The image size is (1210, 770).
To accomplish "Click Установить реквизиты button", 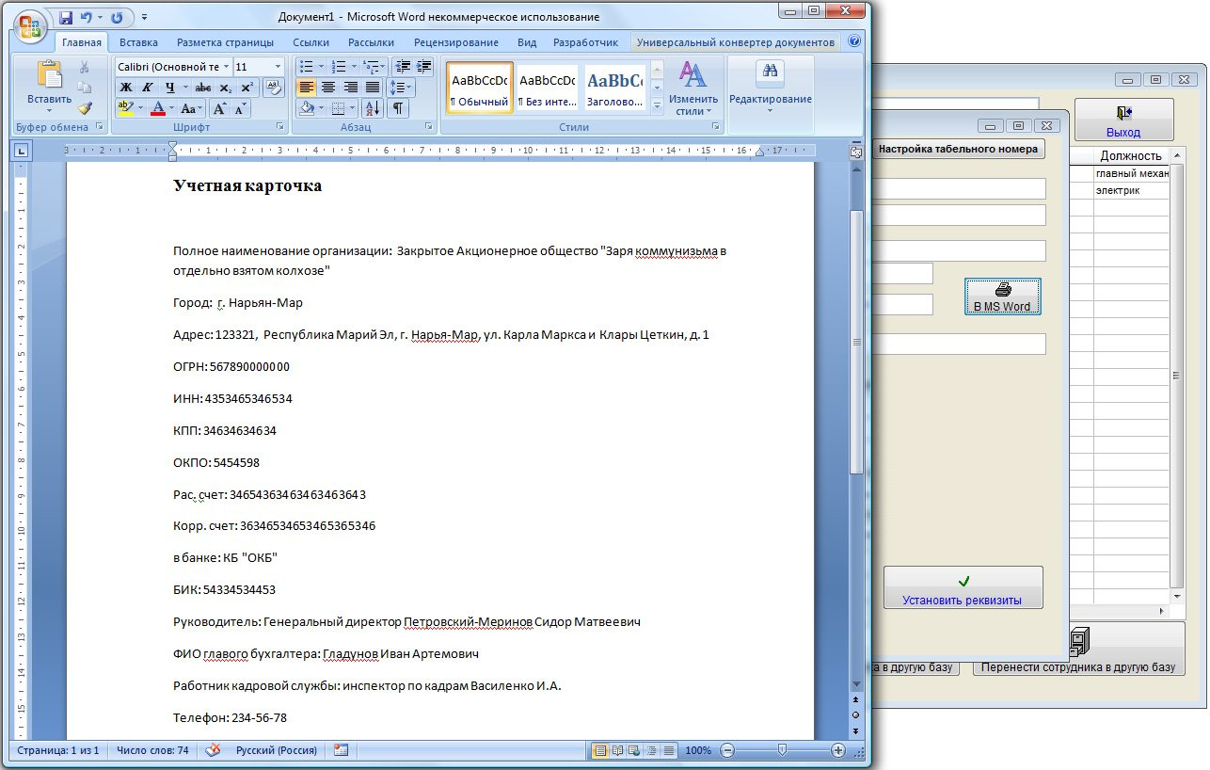I will [963, 587].
